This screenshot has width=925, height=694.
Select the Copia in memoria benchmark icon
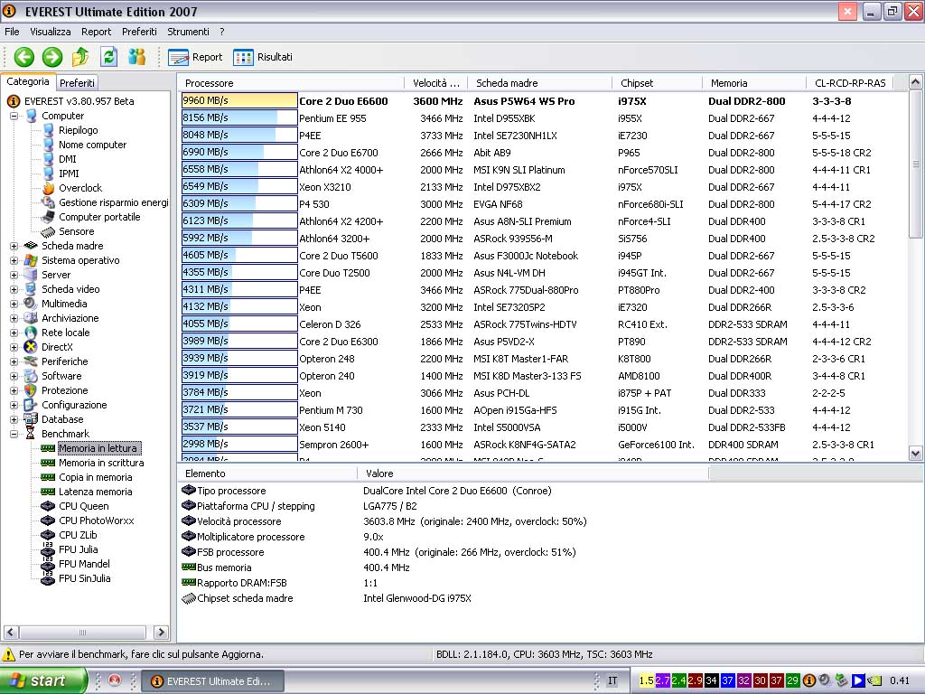49,477
